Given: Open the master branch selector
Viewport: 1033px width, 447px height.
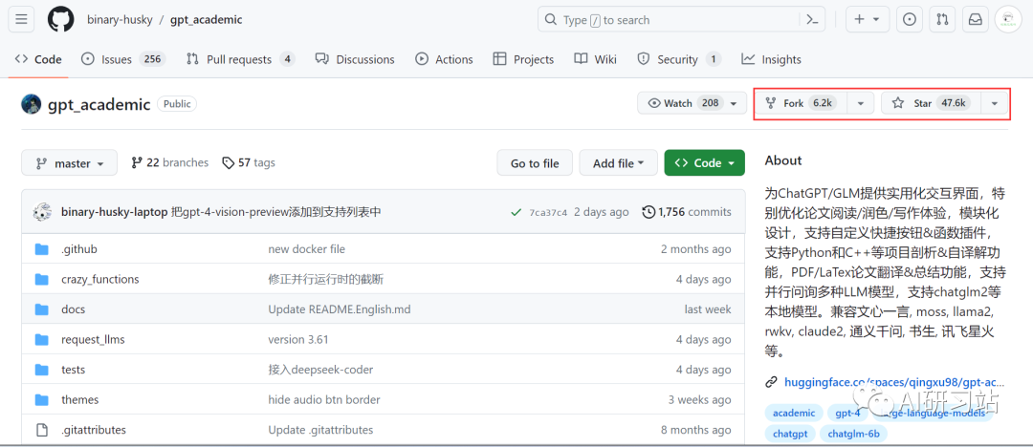Looking at the screenshot, I should [69, 163].
